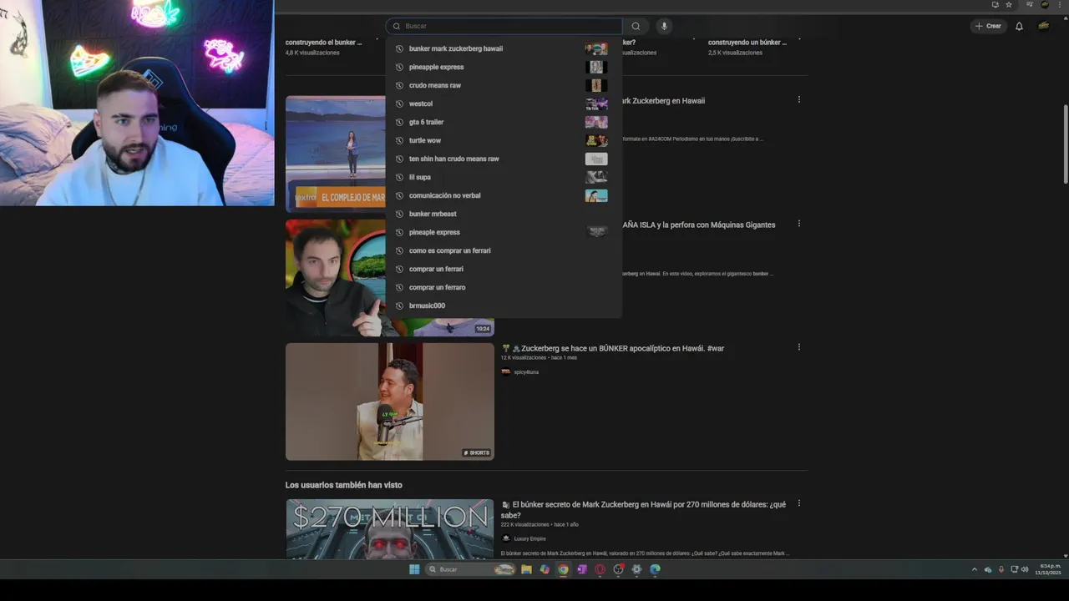Screen dimensions: 1069x601
Task: Open options menu for 'BÚNKER apocalíptico' short
Action: pos(799,347)
